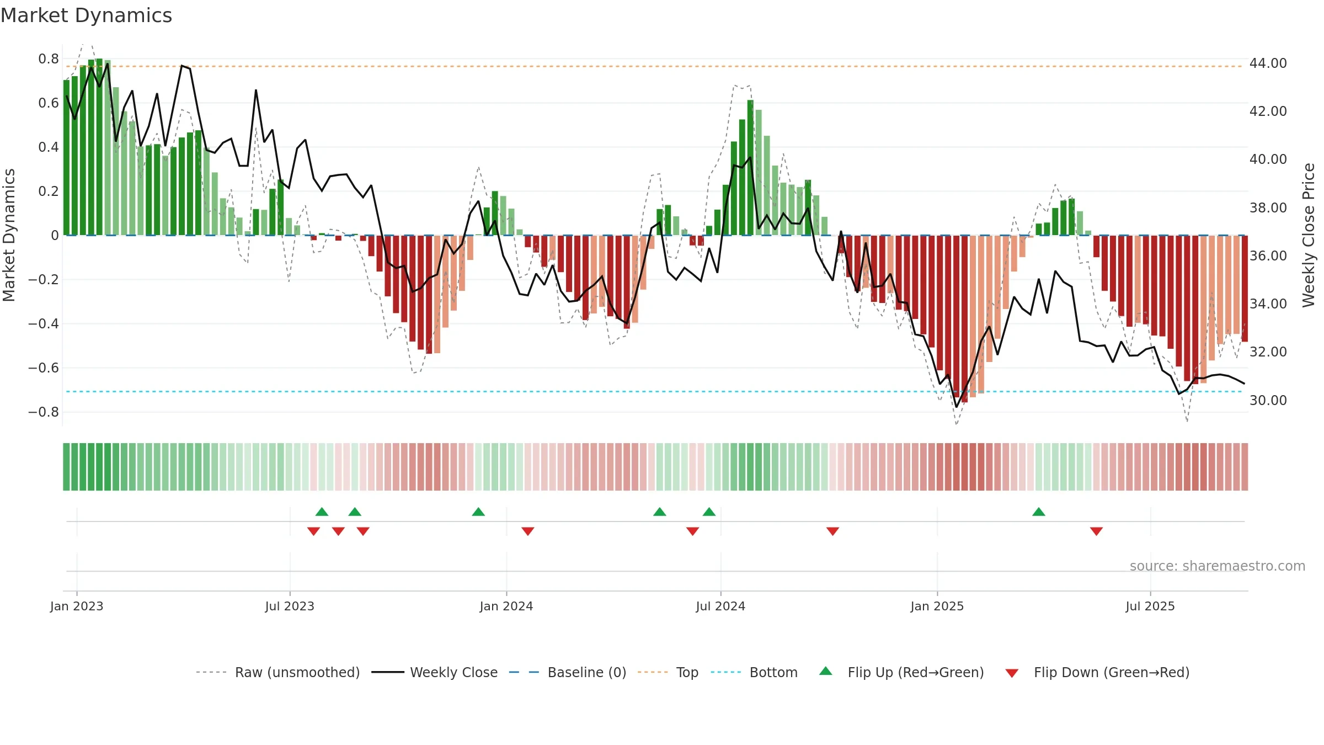Click the source: sharemaestro.com text

coord(1217,566)
